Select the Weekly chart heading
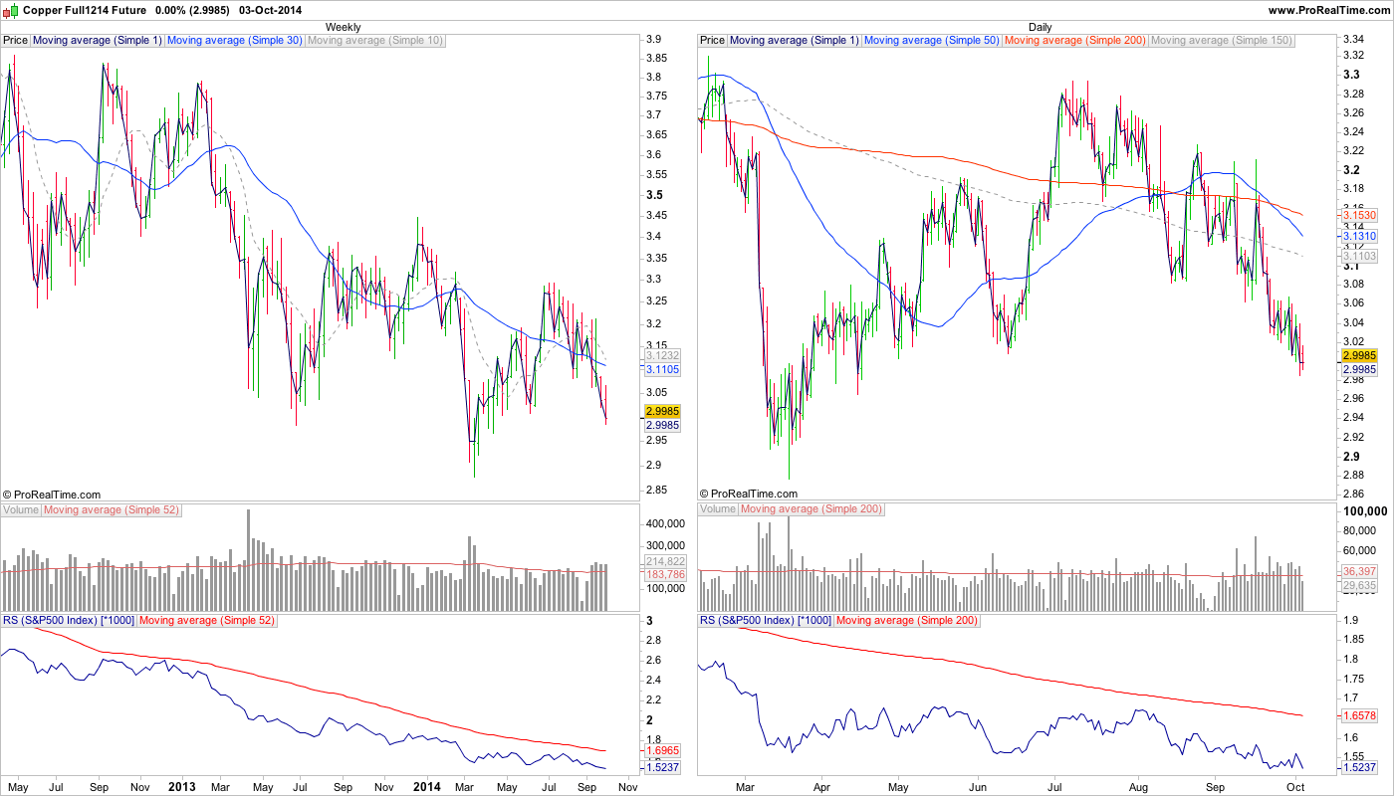The height and width of the screenshot is (796, 1394). pyautogui.click(x=344, y=27)
